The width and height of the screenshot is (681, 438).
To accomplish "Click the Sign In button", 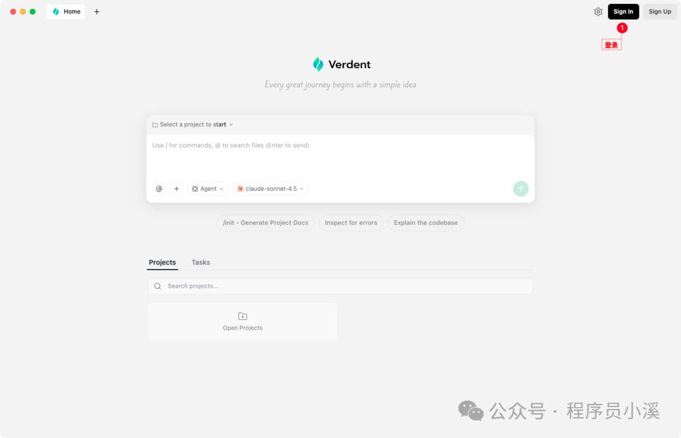I will coord(623,12).
